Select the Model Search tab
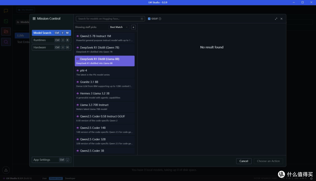Screen dimensions: 316x181 [x=51, y=33]
